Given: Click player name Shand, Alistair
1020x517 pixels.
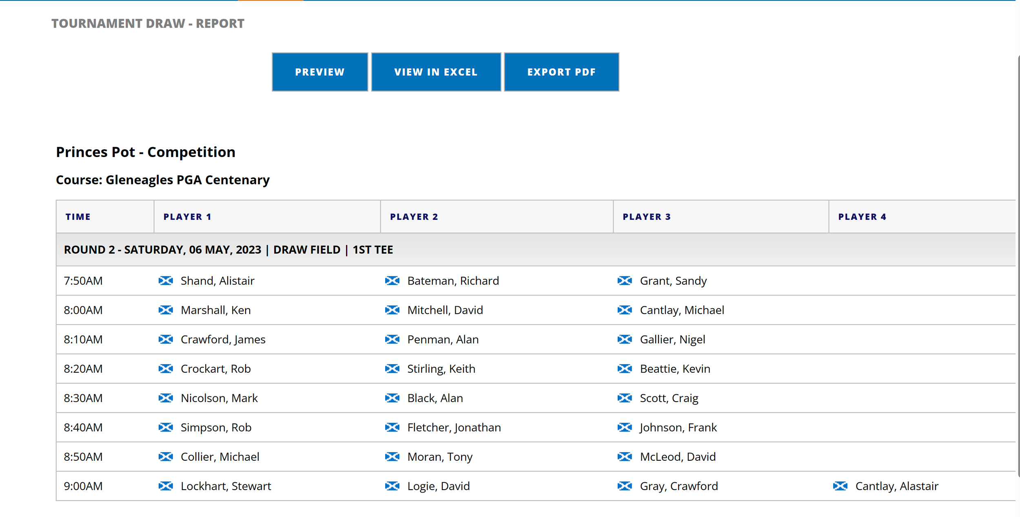Looking at the screenshot, I should tap(217, 281).
